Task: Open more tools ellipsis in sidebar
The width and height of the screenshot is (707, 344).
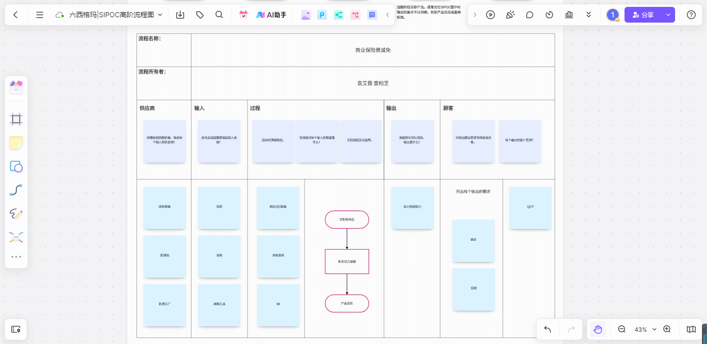Action: point(16,257)
